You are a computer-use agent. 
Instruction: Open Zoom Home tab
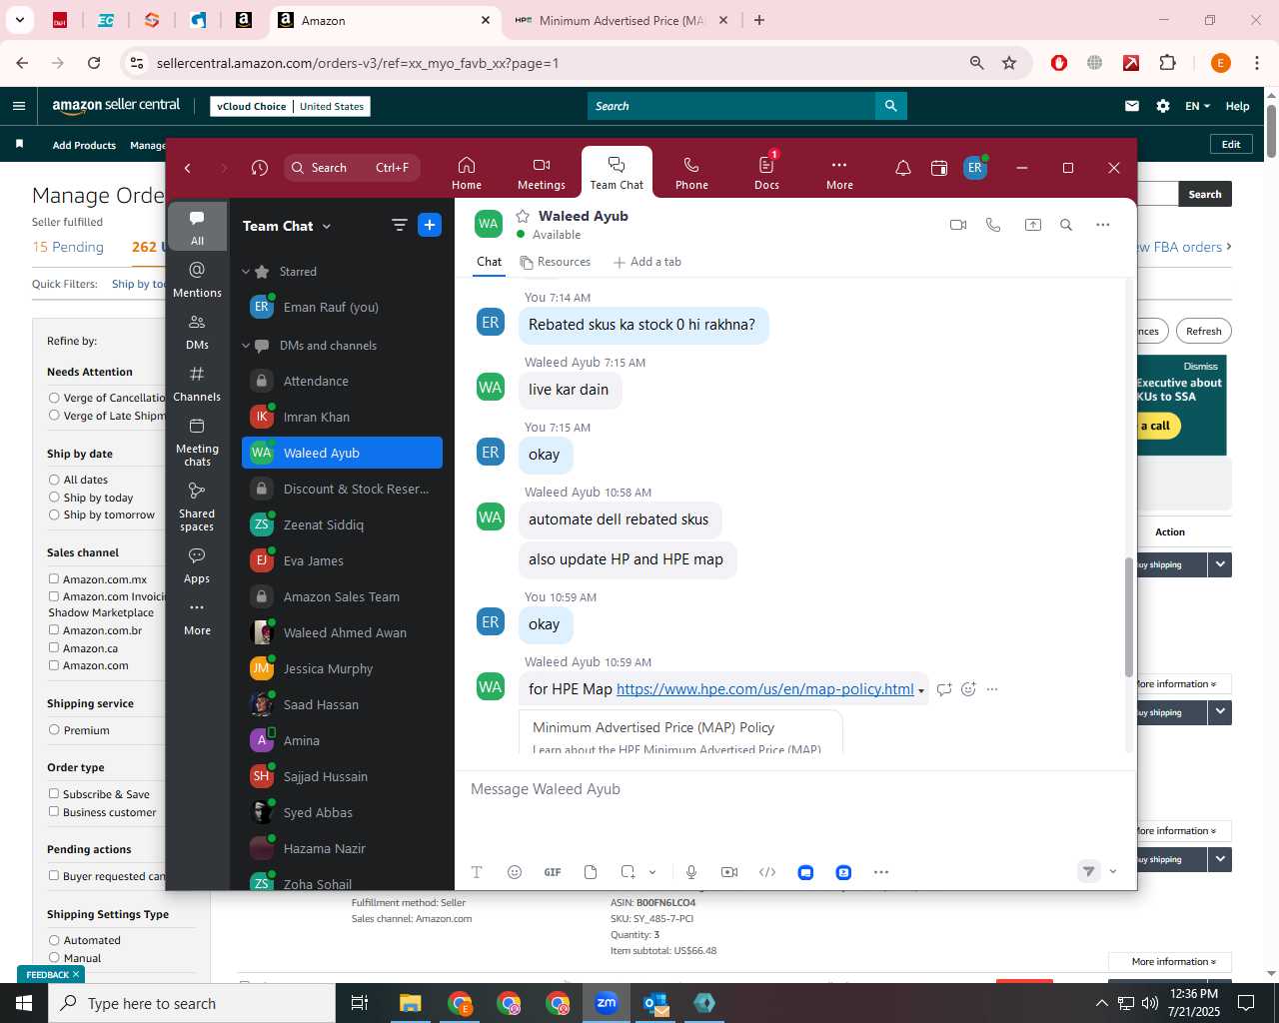(x=467, y=173)
